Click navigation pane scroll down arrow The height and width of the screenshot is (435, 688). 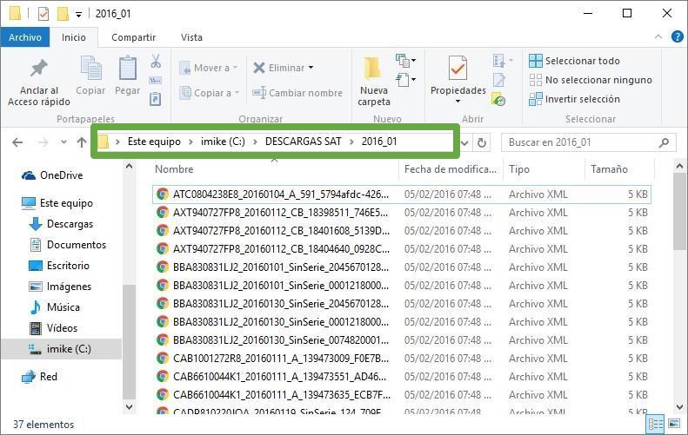tap(129, 406)
